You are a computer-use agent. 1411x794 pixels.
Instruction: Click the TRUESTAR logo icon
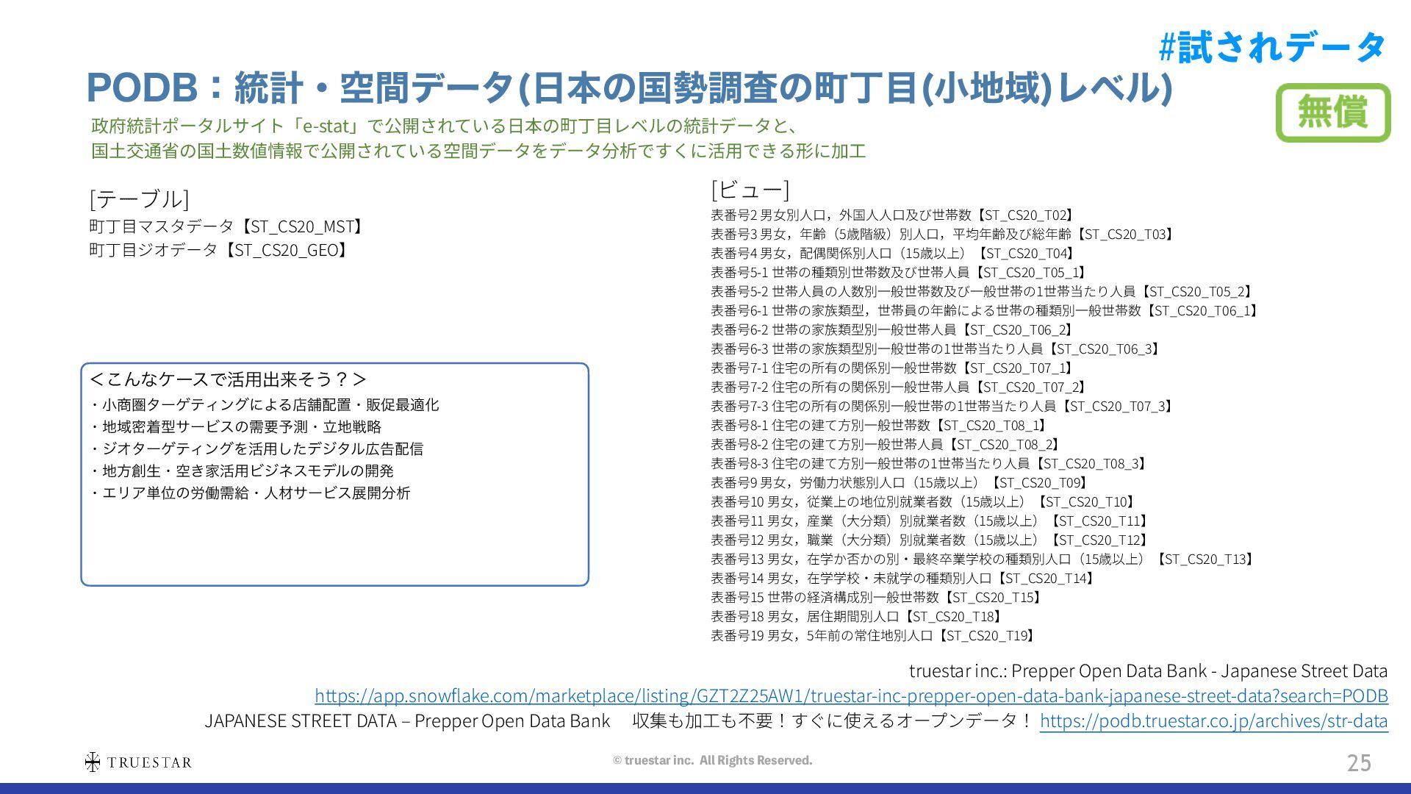(x=93, y=762)
